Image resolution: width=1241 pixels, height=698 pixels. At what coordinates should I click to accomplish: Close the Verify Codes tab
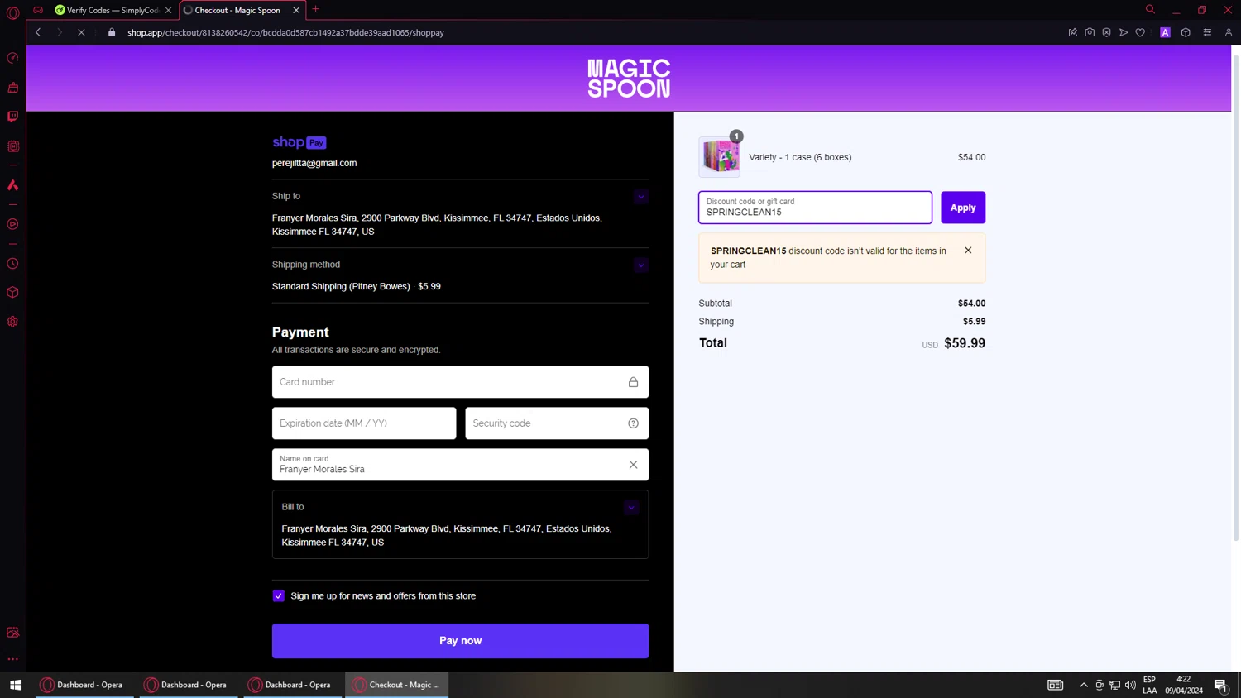pyautogui.click(x=168, y=10)
